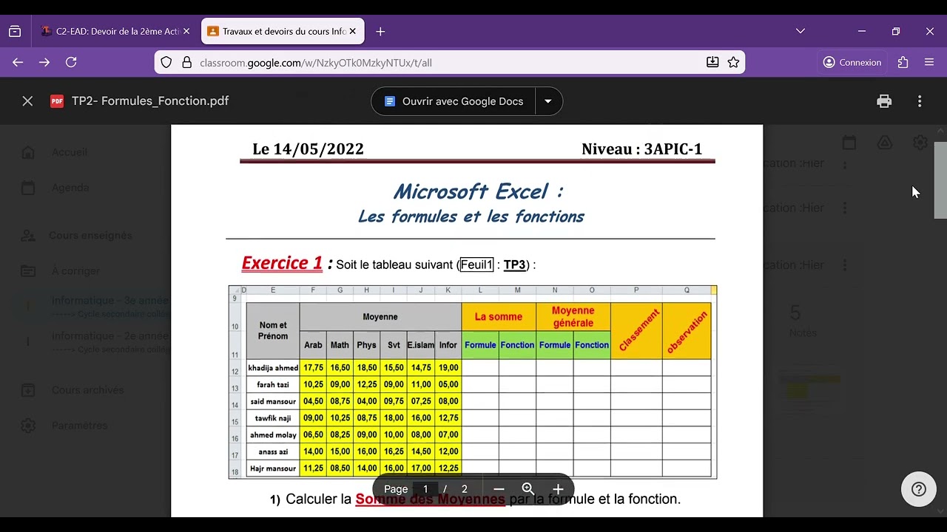
Task: Go back with browser back arrow
Action: pos(18,63)
